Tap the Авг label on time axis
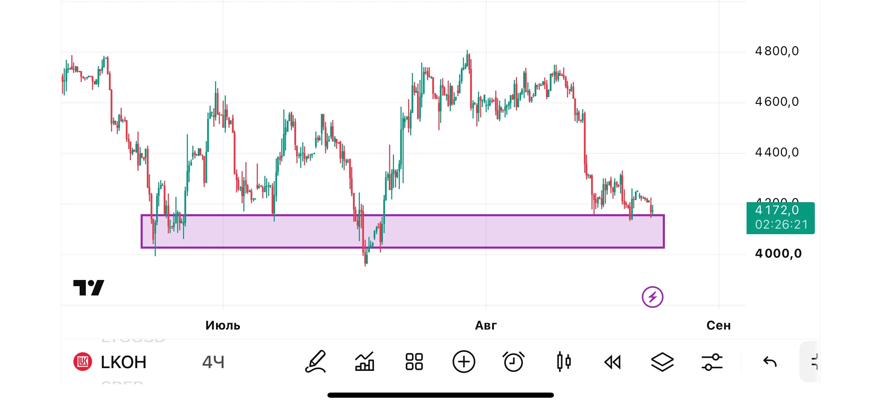The image size is (881, 406). (486, 325)
